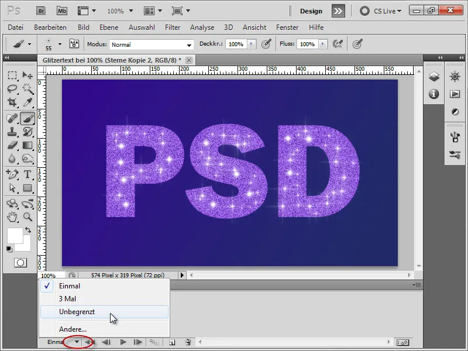Image resolution: width=468 pixels, height=351 pixels.
Task: Select the Rectangle shape tool
Action: click(x=27, y=188)
